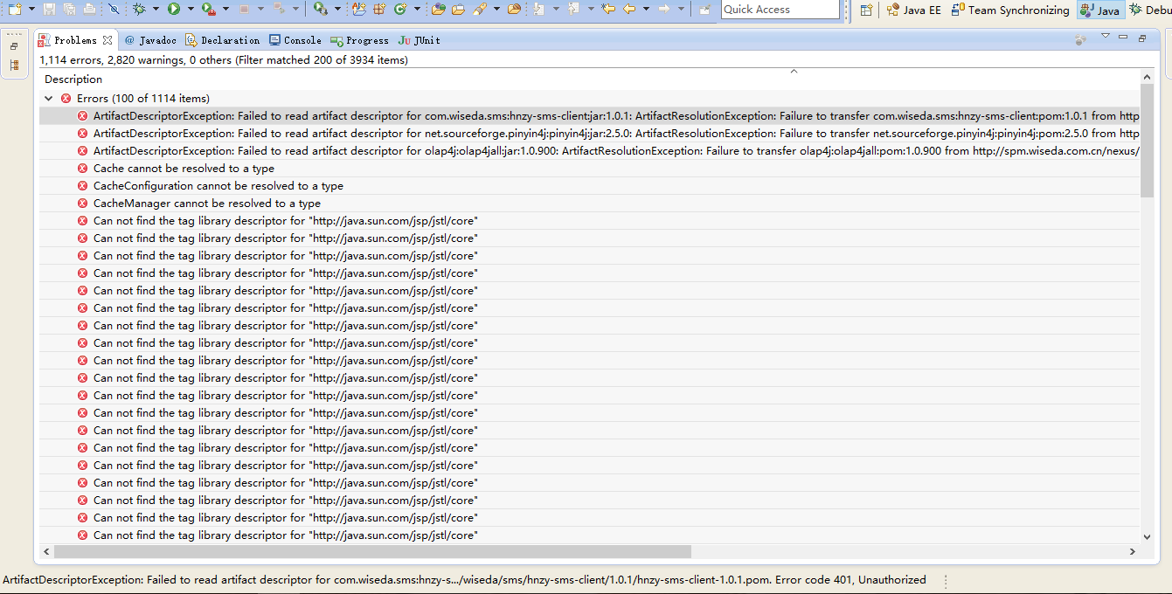Open the Debug configurations dropdown arrow

click(x=156, y=9)
